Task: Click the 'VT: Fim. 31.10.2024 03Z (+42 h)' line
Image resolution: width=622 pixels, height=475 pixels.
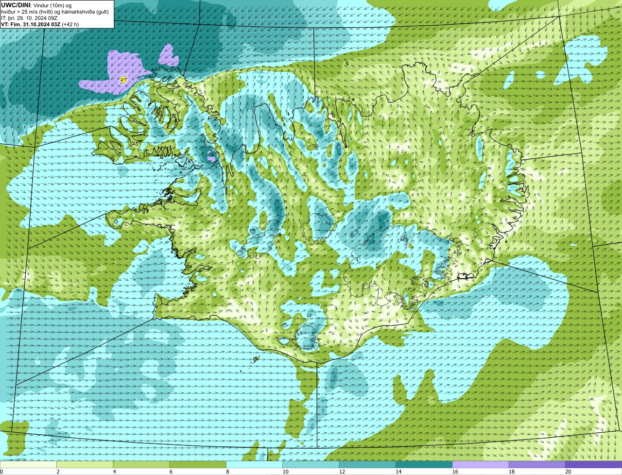Action: [x=40, y=24]
